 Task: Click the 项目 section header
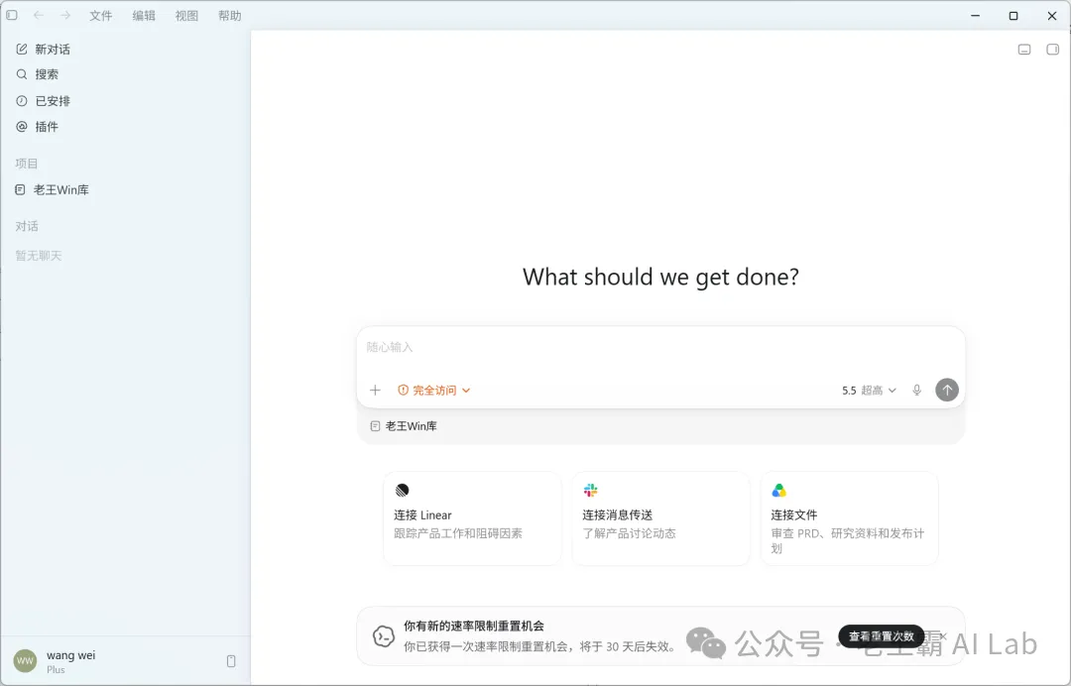point(27,164)
